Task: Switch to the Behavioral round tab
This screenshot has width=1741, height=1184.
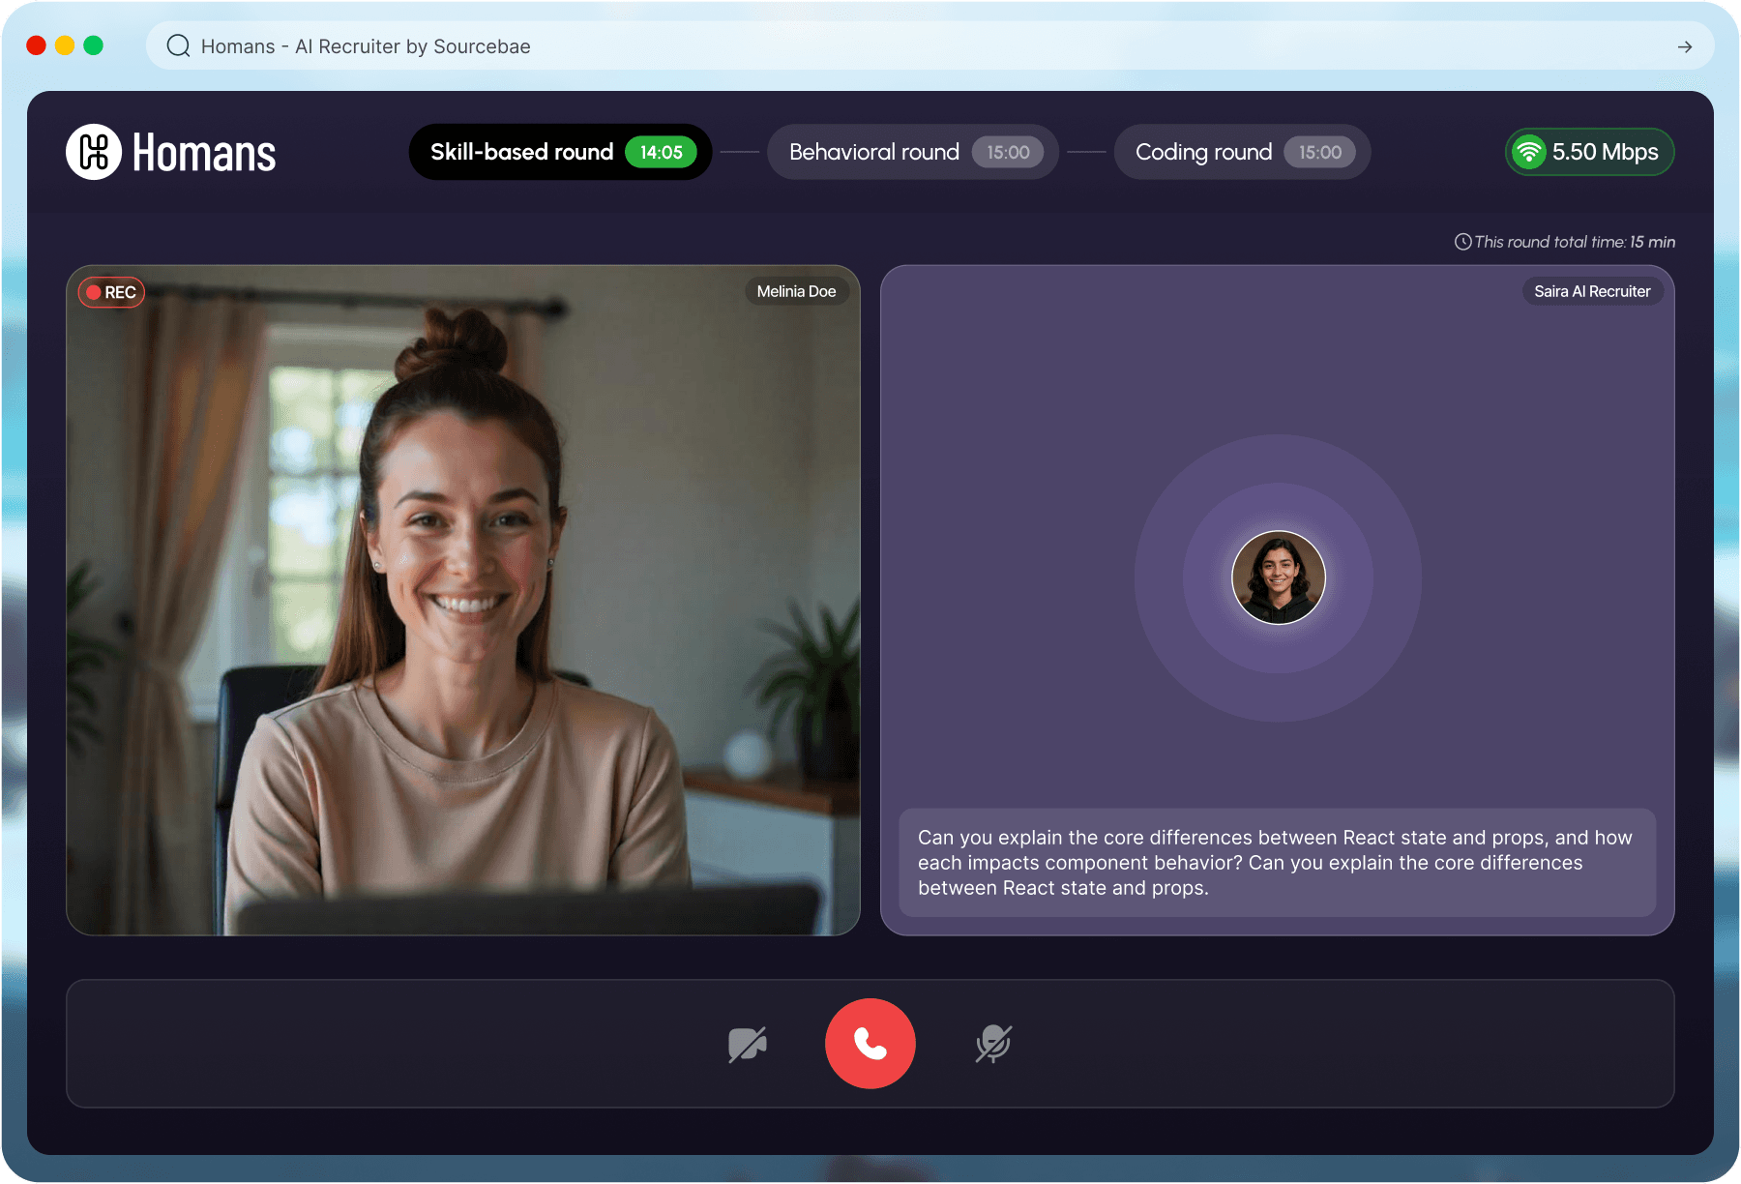Action: 873,152
